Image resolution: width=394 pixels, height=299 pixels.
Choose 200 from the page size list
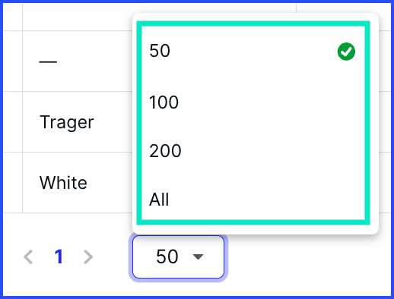(253, 151)
